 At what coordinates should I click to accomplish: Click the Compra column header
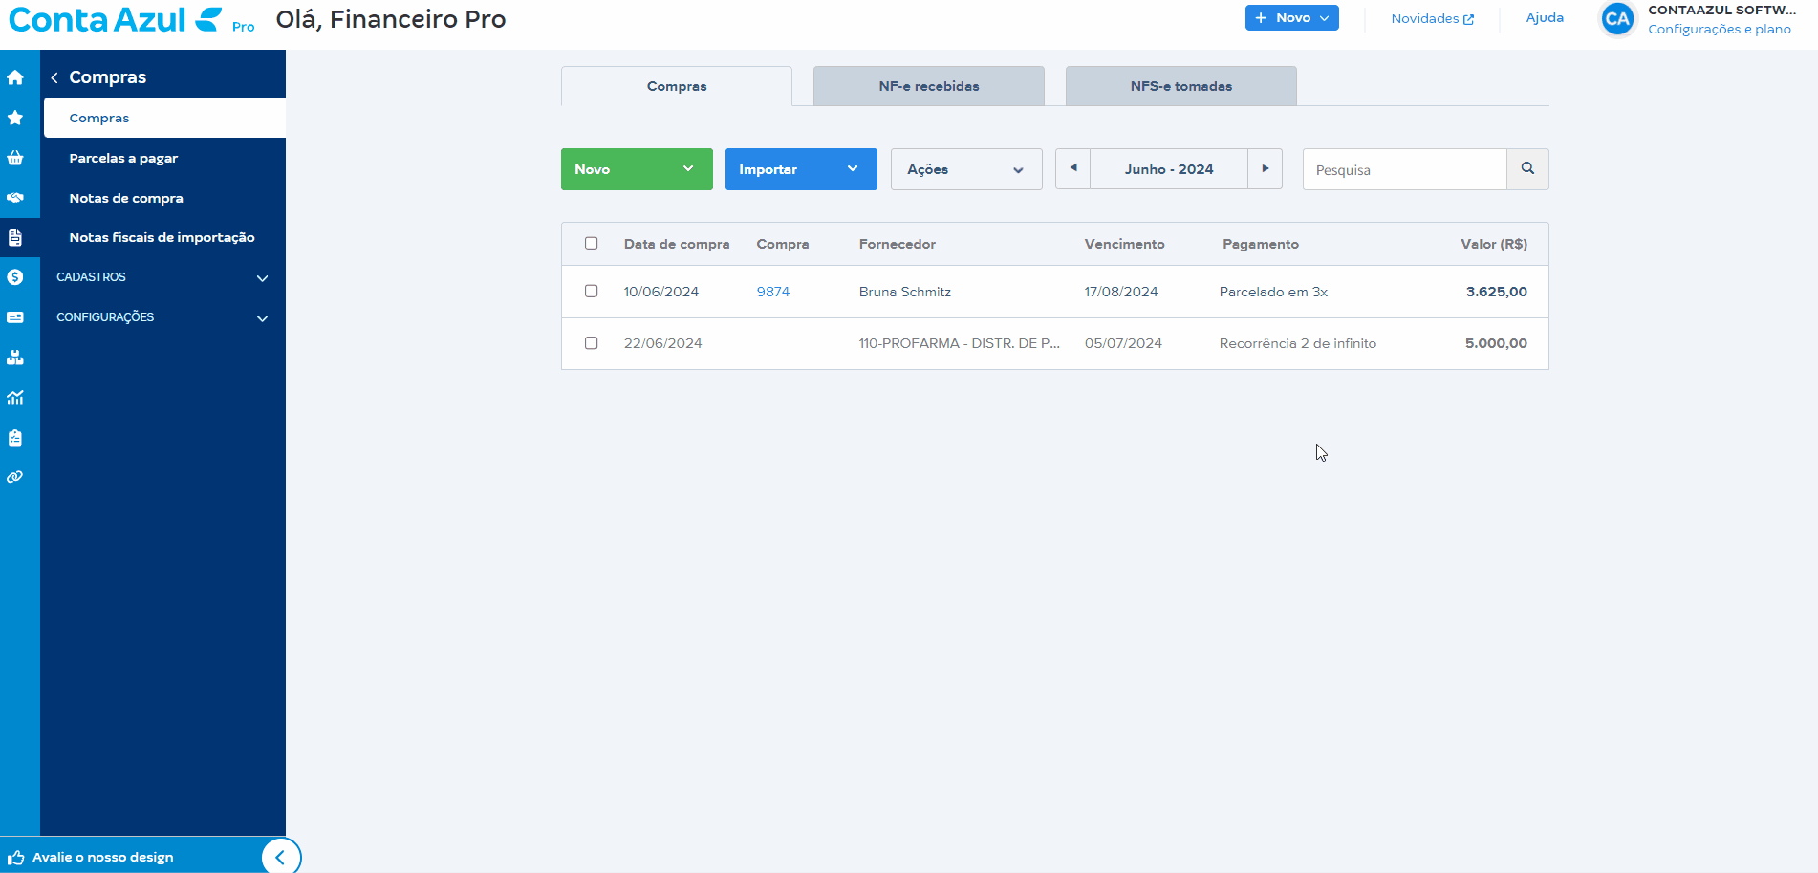783,244
